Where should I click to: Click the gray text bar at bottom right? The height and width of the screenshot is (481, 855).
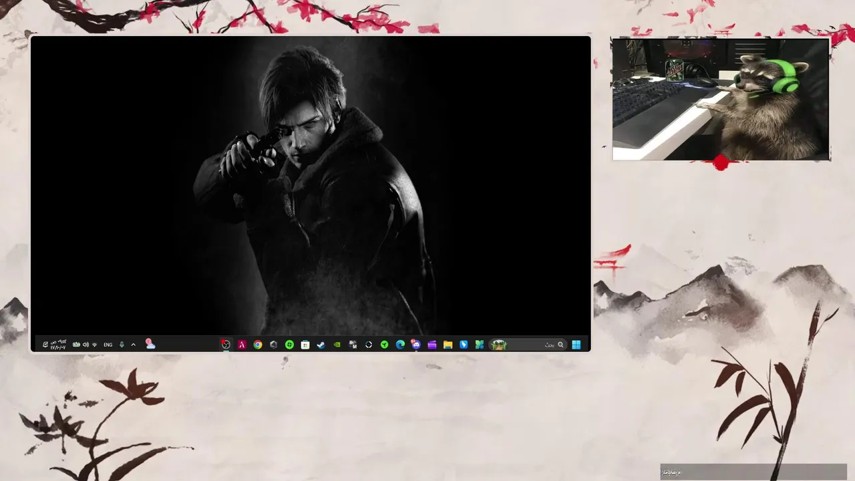click(753, 472)
